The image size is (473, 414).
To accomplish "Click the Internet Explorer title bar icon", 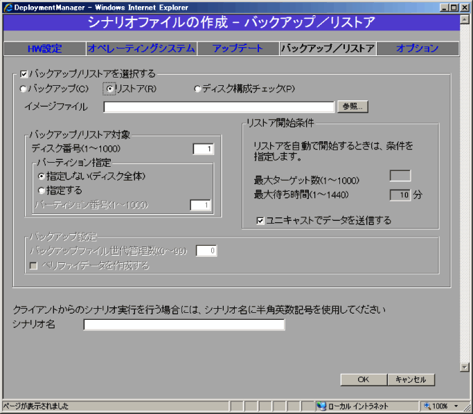I will (x=8, y=7).
